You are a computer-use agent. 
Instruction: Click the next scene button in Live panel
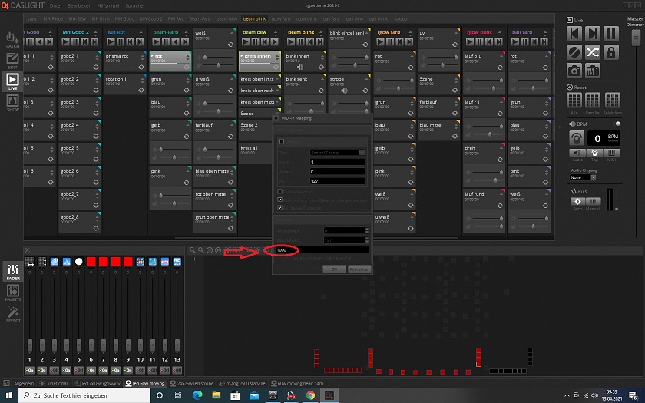593,34
